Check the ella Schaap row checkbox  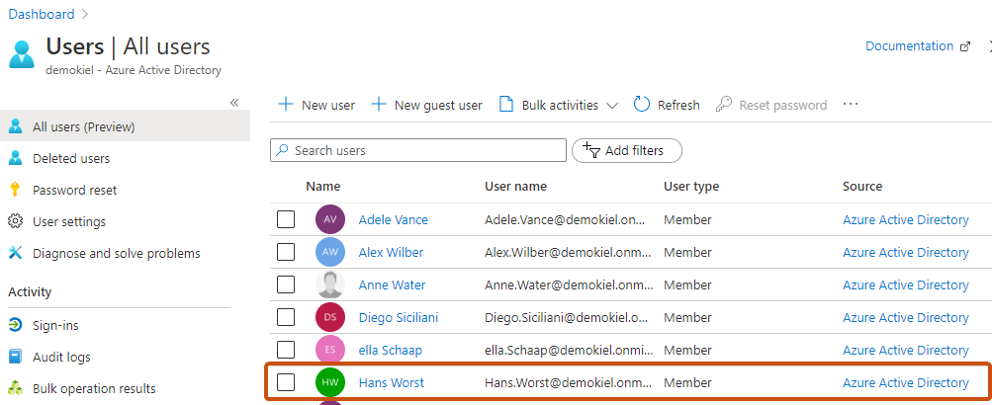point(286,350)
